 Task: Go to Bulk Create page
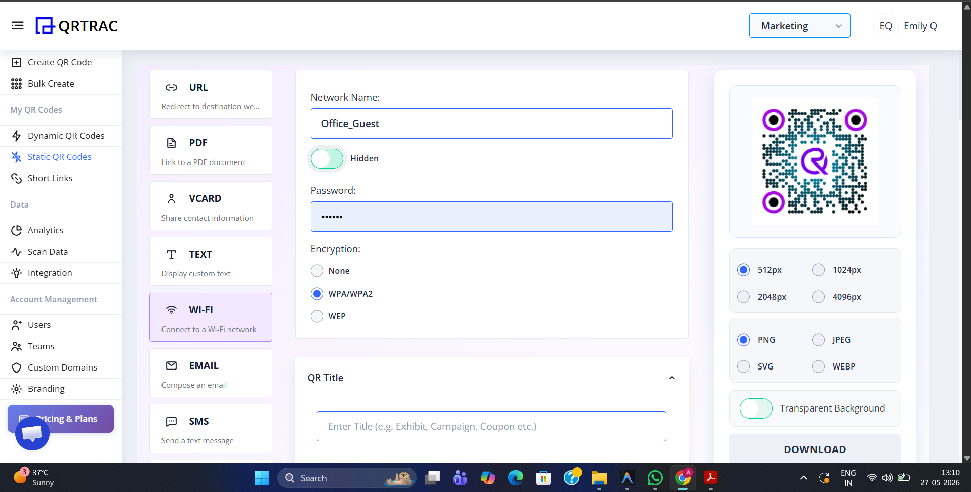click(51, 84)
